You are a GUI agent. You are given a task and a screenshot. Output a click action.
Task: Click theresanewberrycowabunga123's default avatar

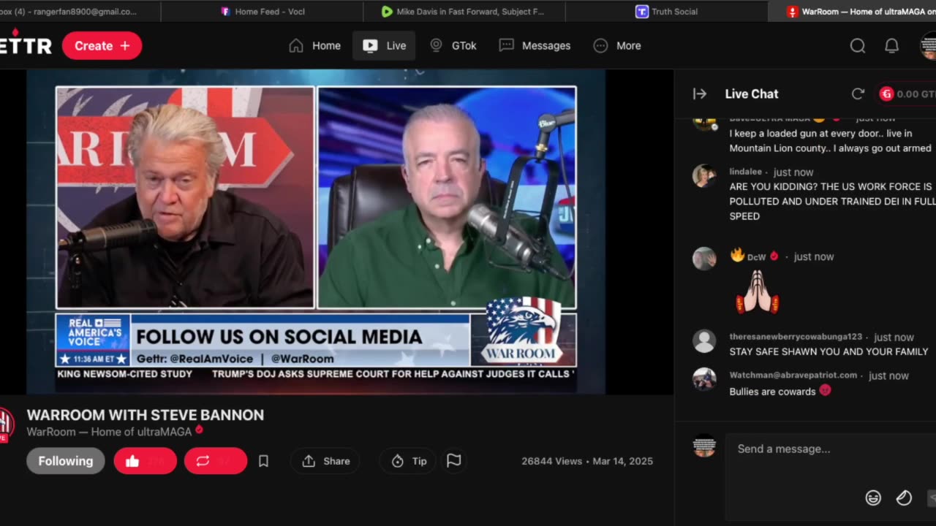tap(704, 340)
